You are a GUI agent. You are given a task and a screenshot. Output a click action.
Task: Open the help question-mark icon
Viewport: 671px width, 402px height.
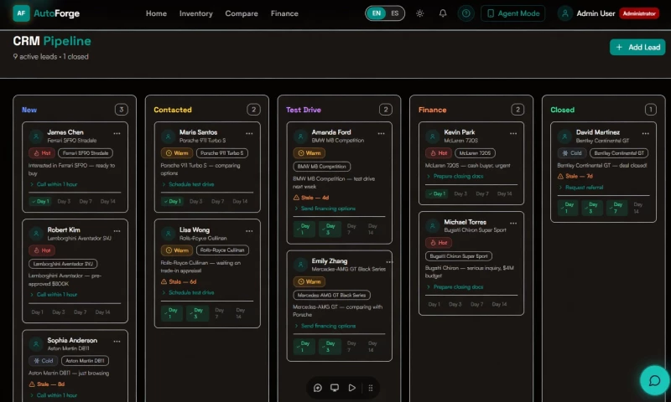point(466,13)
